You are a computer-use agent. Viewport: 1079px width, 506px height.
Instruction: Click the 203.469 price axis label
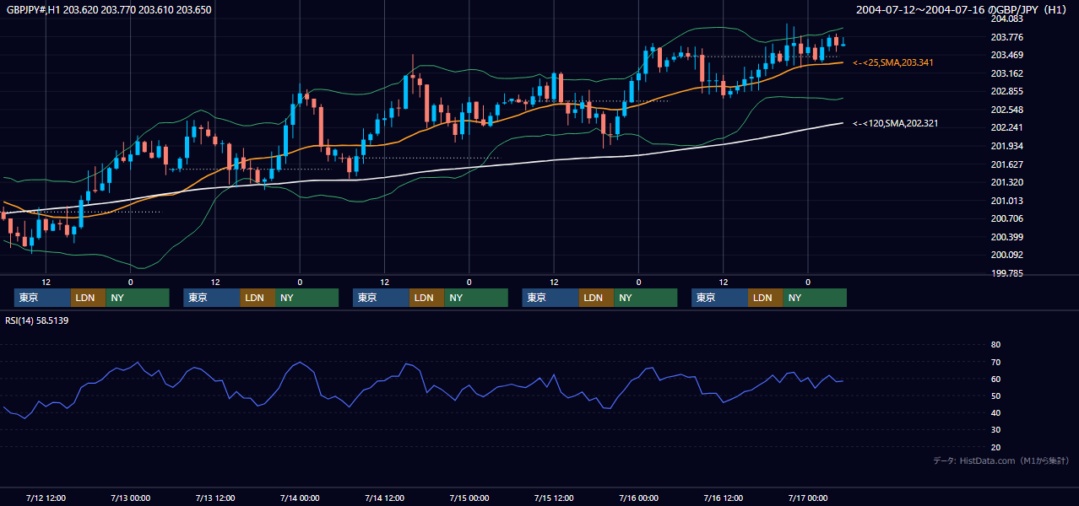[x=1007, y=55]
